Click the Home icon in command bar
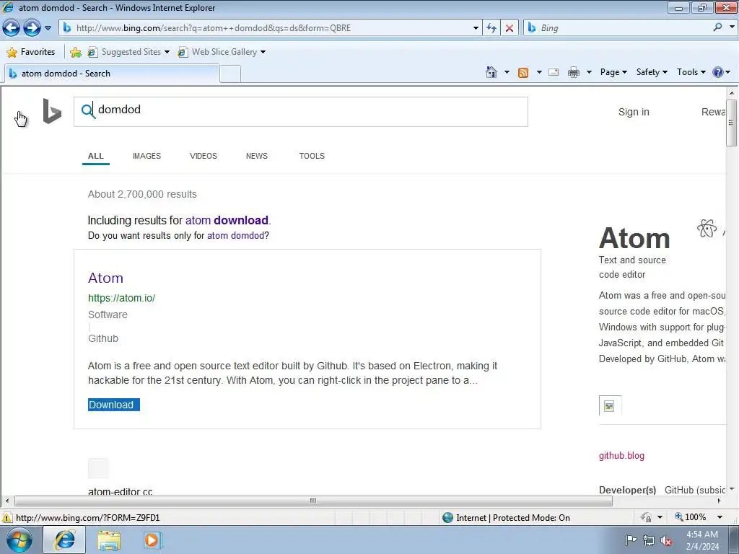This screenshot has width=739, height=554. [491, 72]
